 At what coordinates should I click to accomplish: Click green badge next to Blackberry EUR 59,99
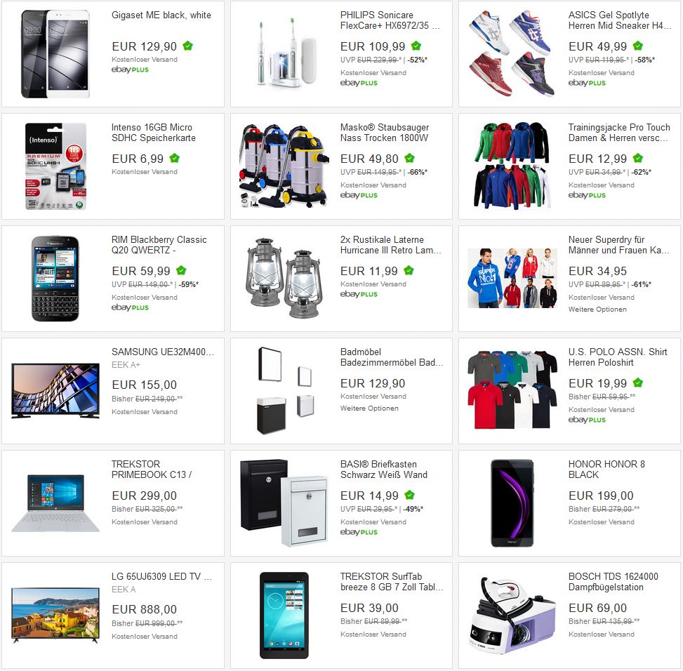point(181,270)
